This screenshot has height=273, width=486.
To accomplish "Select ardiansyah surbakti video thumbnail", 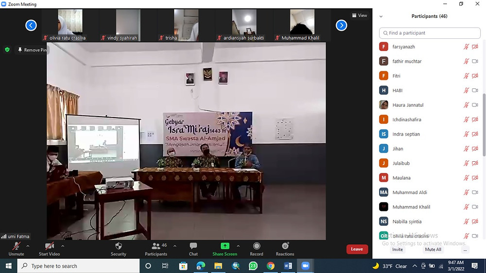I will pyautogui.click(x=244, y=25).
